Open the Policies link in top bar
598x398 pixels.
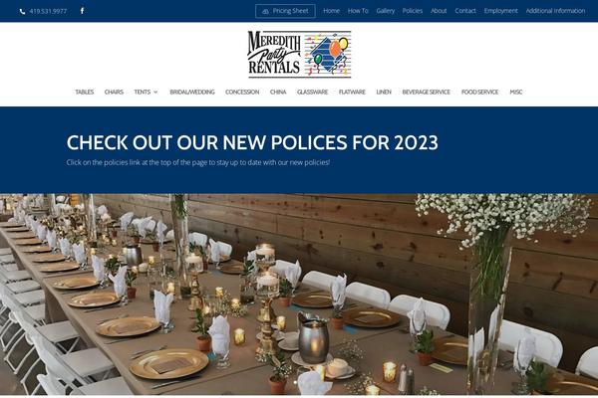(x=413, y=11)
